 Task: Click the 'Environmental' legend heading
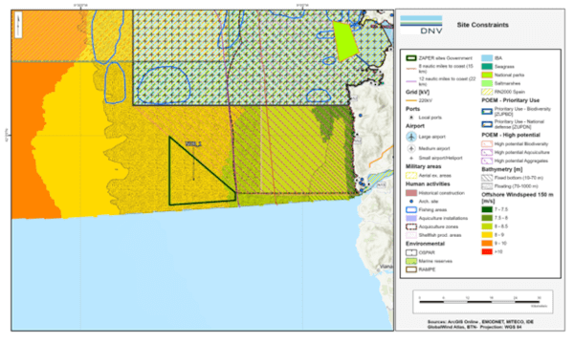pyautogui.click(x=425, y=244)
